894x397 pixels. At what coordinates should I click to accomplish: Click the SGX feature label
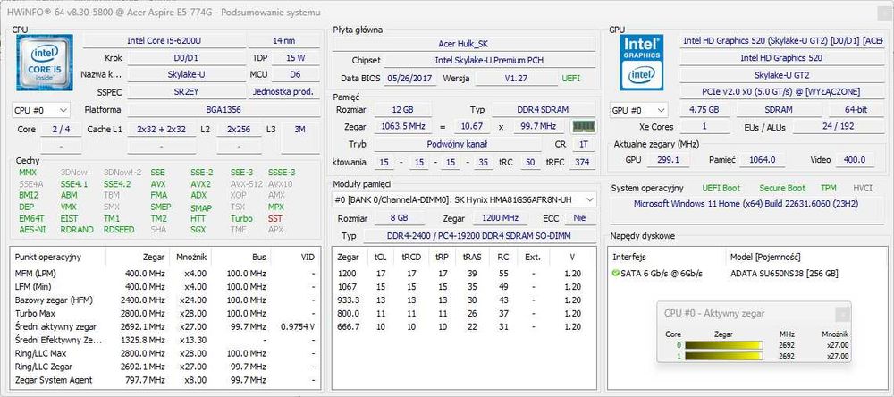coord(198,230)
